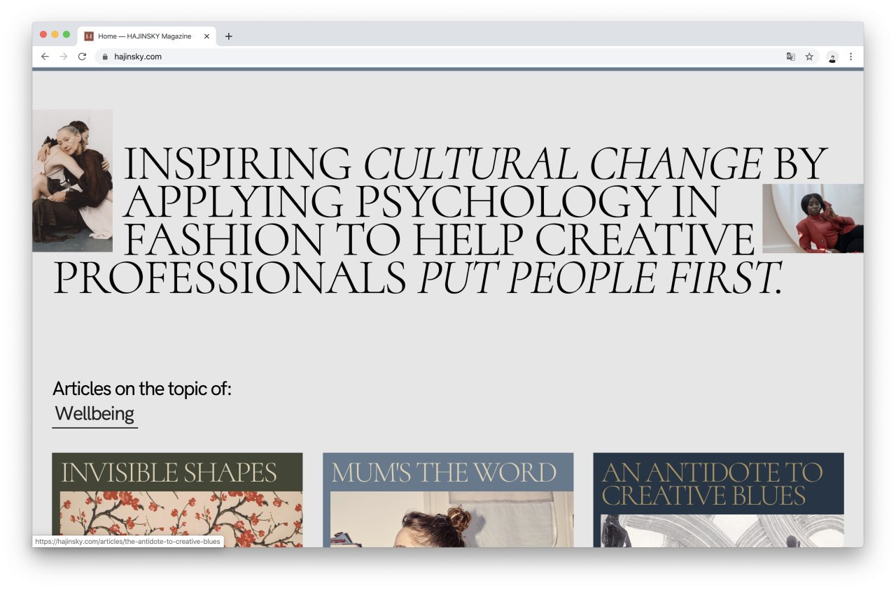Click the browser forward arrow
896x590 pixels.
[64, 57]
